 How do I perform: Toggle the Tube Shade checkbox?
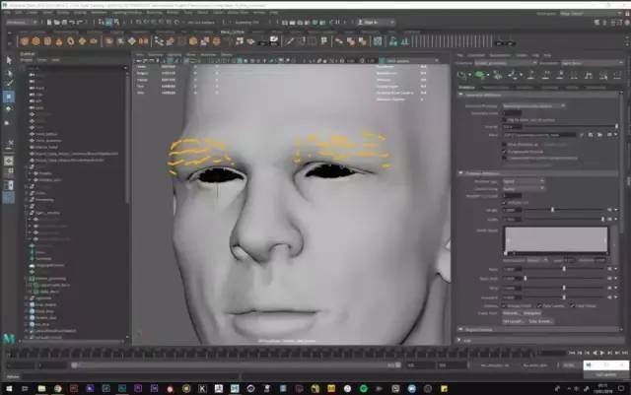click(x=573, y=306)
